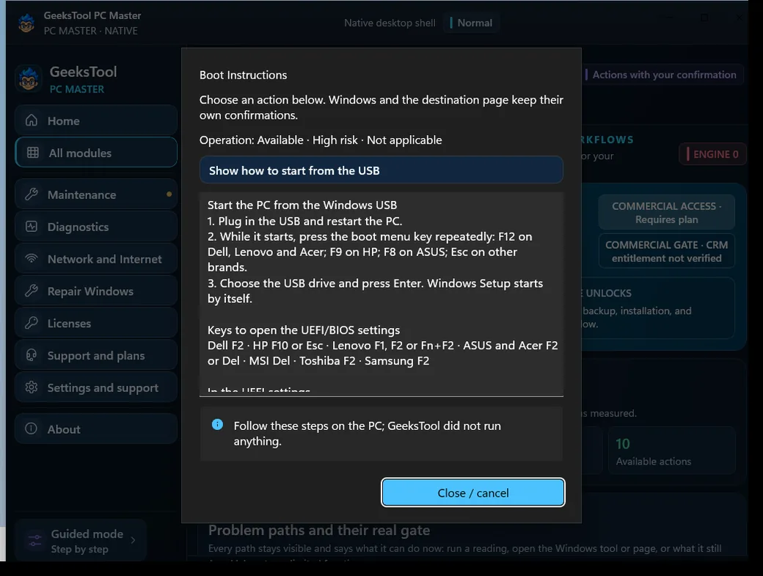
Task: Click 'Operation: Available · High risk' text
Action: (x=321, y=140)
